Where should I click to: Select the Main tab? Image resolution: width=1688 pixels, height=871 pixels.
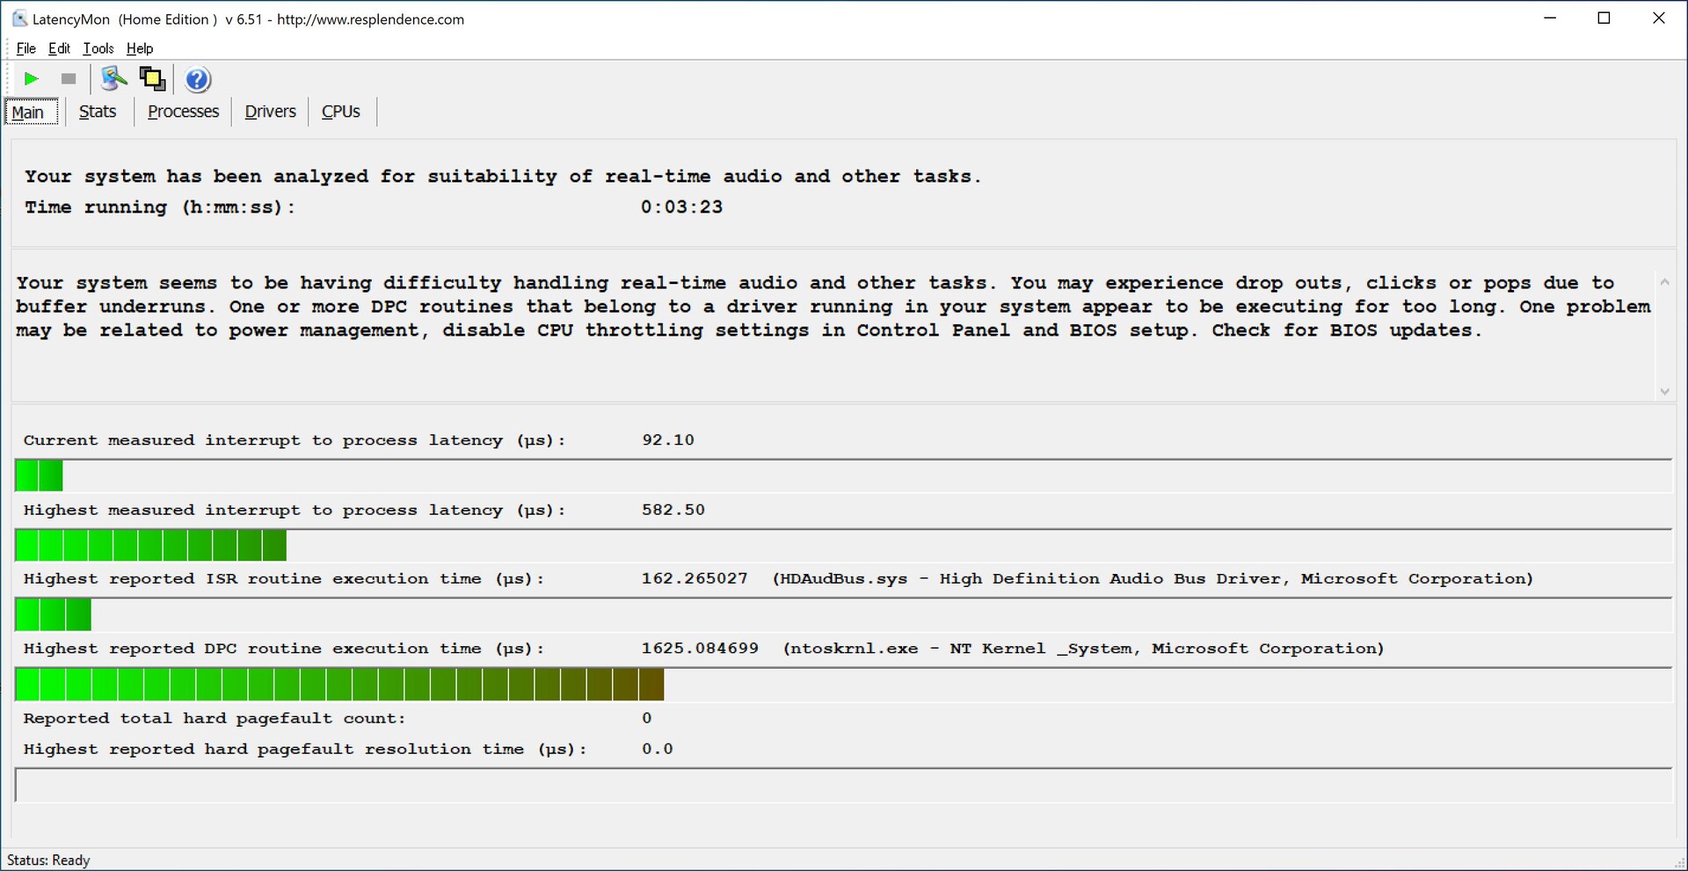point(32,112)
